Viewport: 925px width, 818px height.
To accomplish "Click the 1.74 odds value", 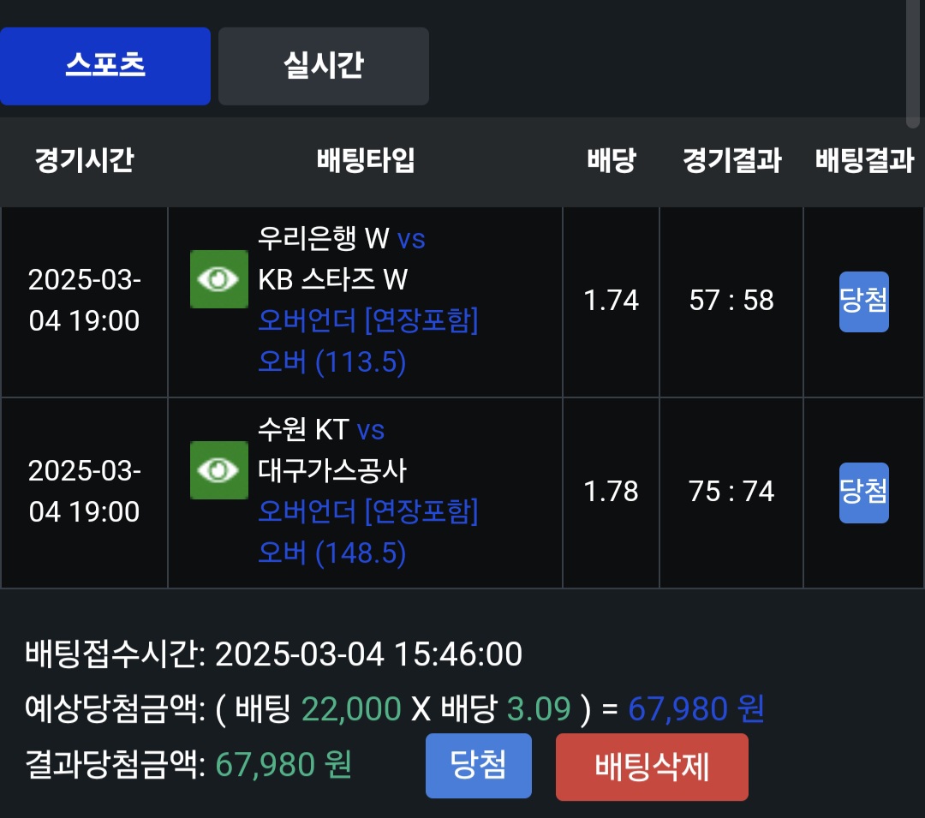I will (612, 301).
